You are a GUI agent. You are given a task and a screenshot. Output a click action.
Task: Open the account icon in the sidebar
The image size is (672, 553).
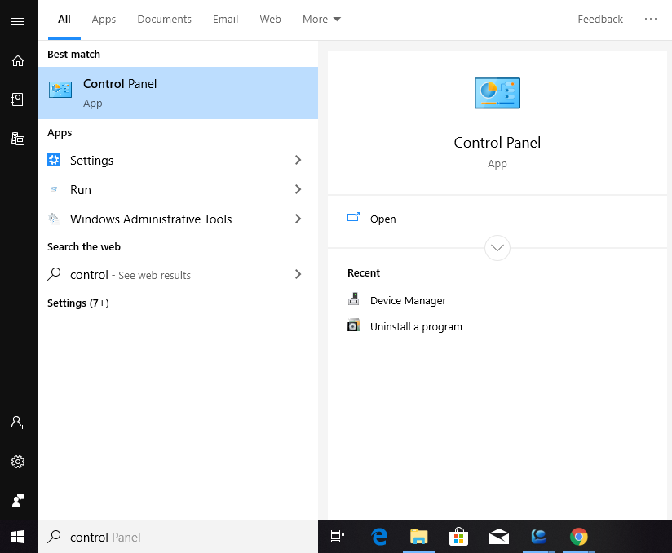pyautogui.click(x=18, y=422)
